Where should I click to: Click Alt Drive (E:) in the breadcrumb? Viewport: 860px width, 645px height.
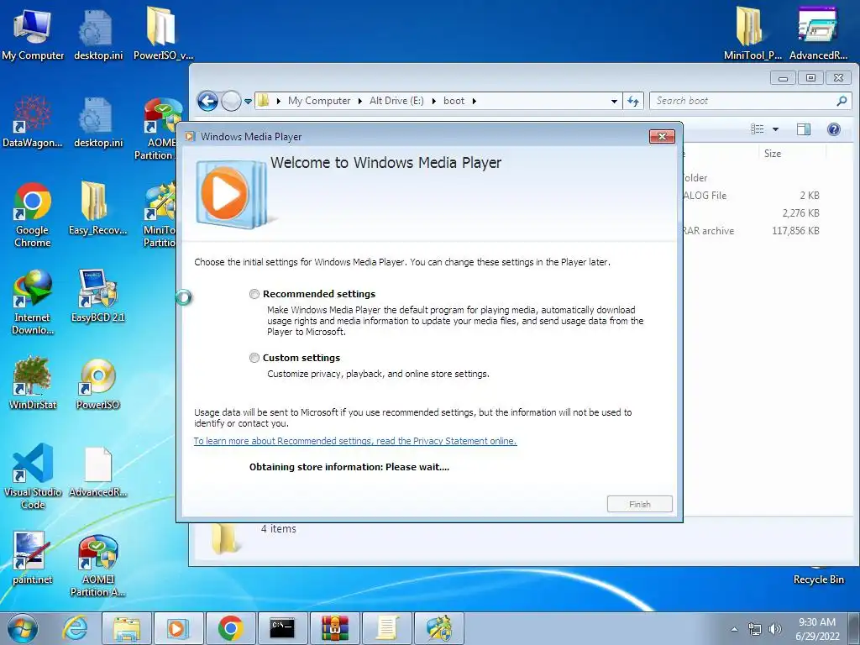coord(396,101)
